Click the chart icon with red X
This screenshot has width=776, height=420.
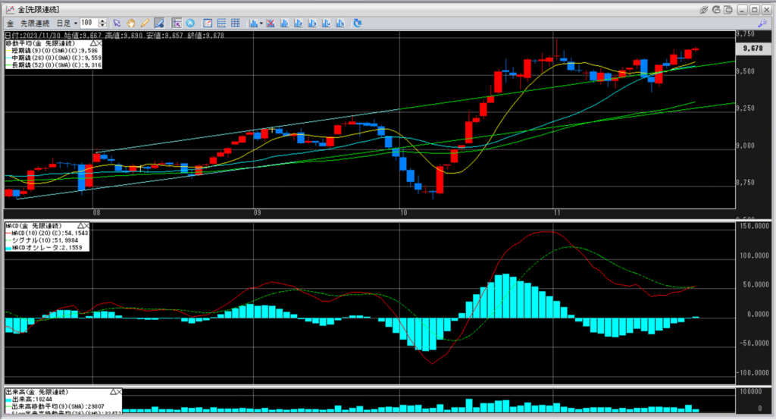coord(271,24)
